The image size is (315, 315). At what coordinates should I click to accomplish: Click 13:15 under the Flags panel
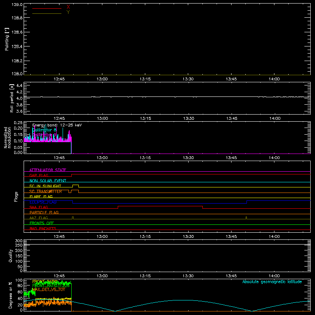pos(145,237)
